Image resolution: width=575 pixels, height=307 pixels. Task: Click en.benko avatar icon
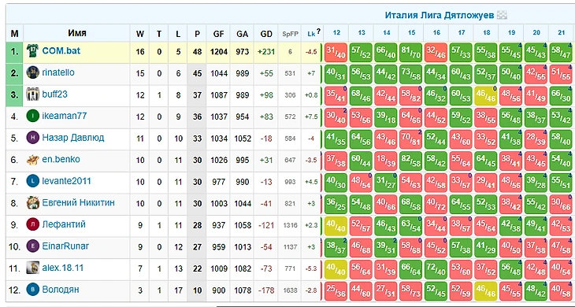[32, 160]
